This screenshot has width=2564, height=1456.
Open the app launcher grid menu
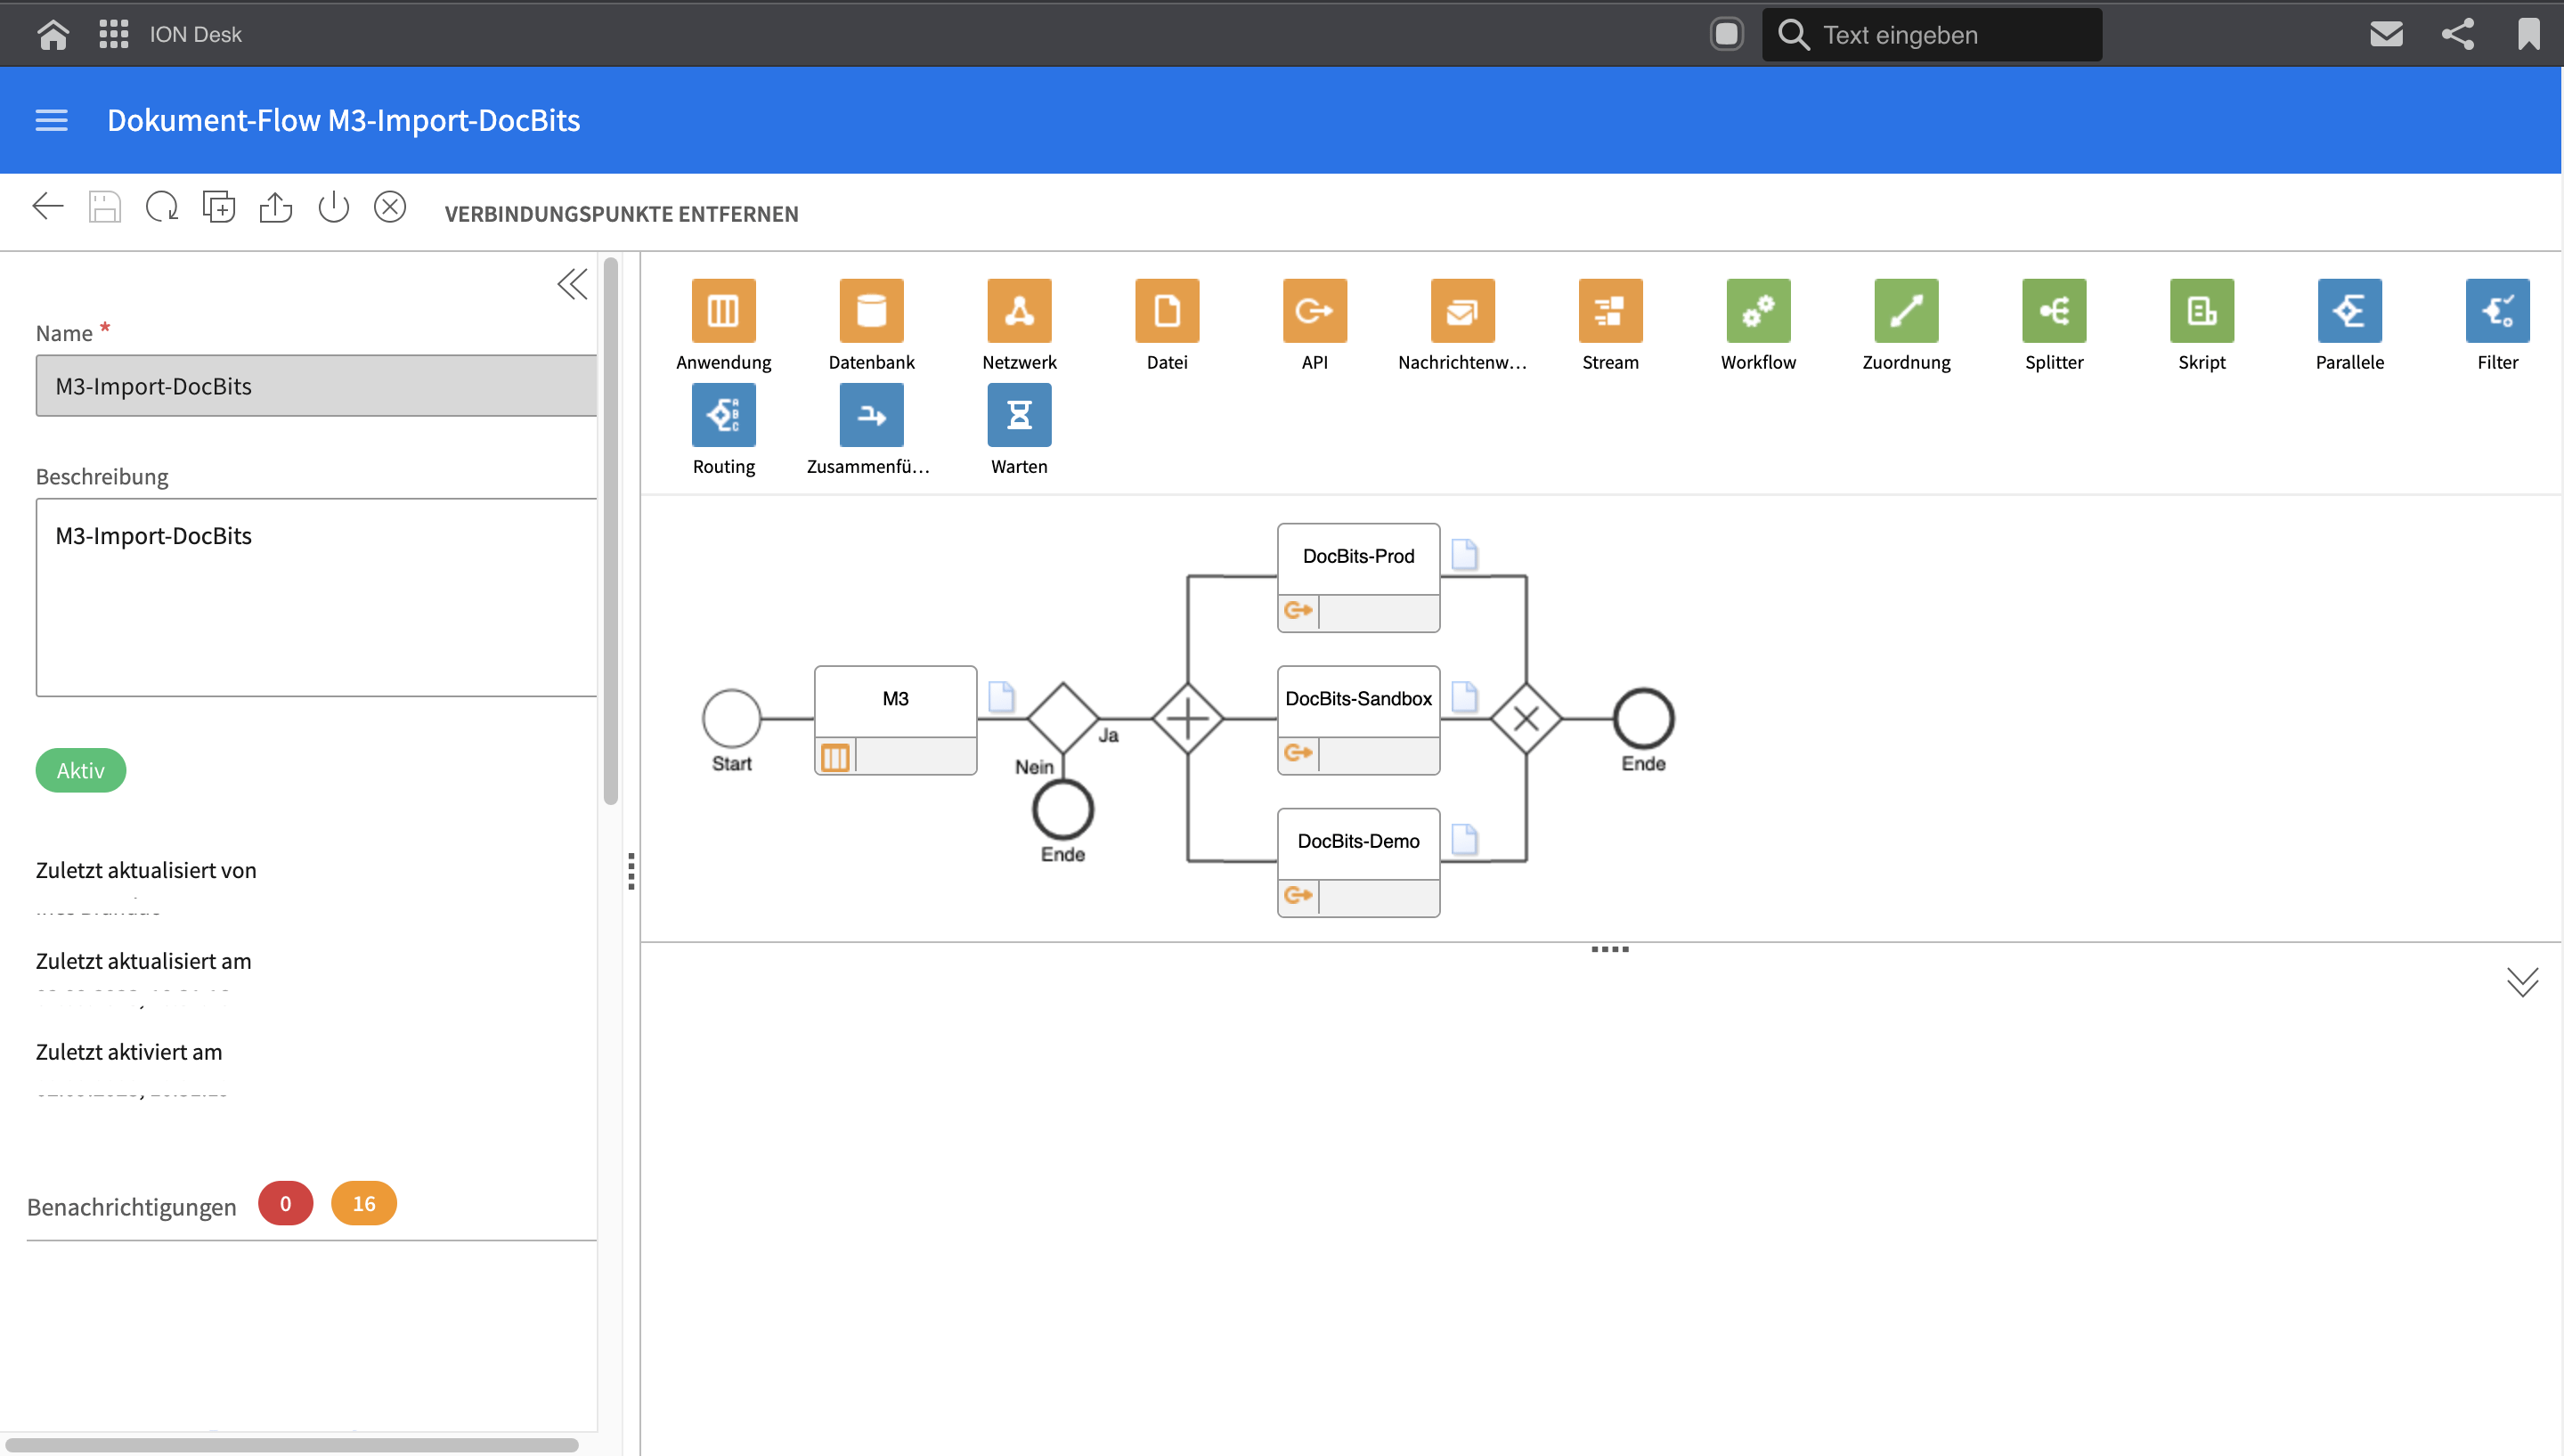click(x=114, y=34)
